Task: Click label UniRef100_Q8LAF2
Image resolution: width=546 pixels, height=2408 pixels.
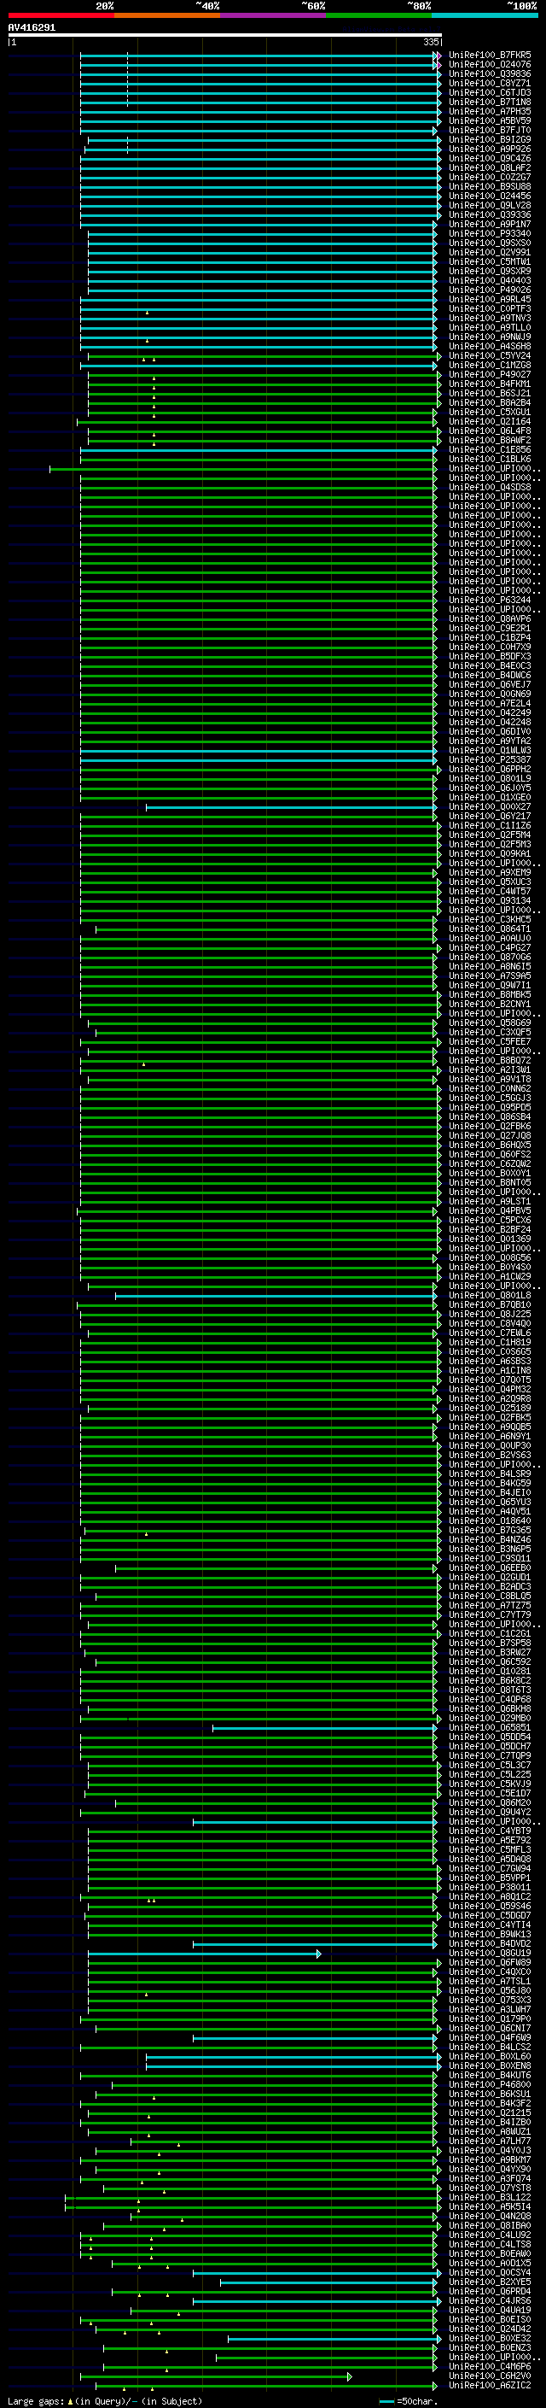Action: tap(490, 167)
